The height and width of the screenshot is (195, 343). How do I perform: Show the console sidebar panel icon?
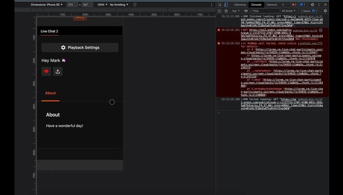[220, 11]
